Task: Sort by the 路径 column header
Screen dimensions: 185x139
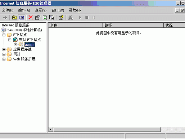Action: [133, 25]
